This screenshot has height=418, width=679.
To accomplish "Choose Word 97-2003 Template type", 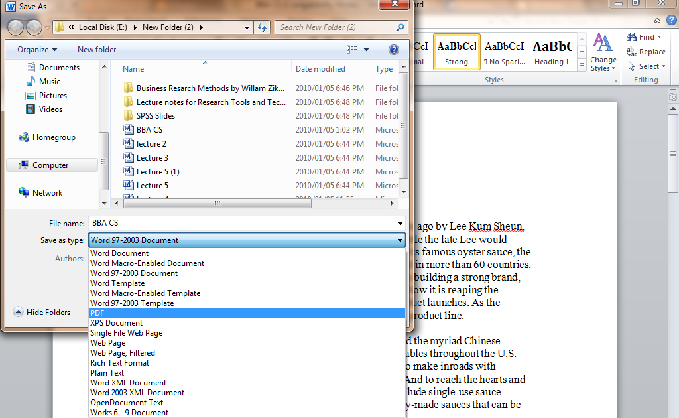I will point(247,303).
